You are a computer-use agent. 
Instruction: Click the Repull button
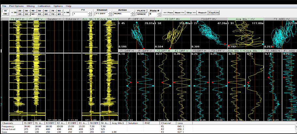click(x=202, y=13)
